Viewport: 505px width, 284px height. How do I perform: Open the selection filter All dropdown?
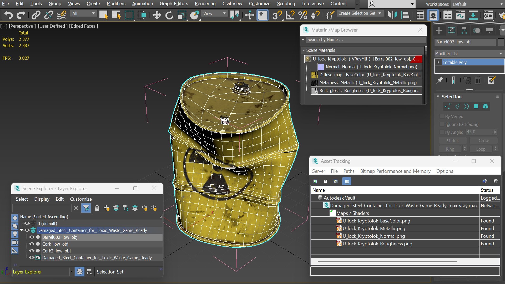[83, 13]
